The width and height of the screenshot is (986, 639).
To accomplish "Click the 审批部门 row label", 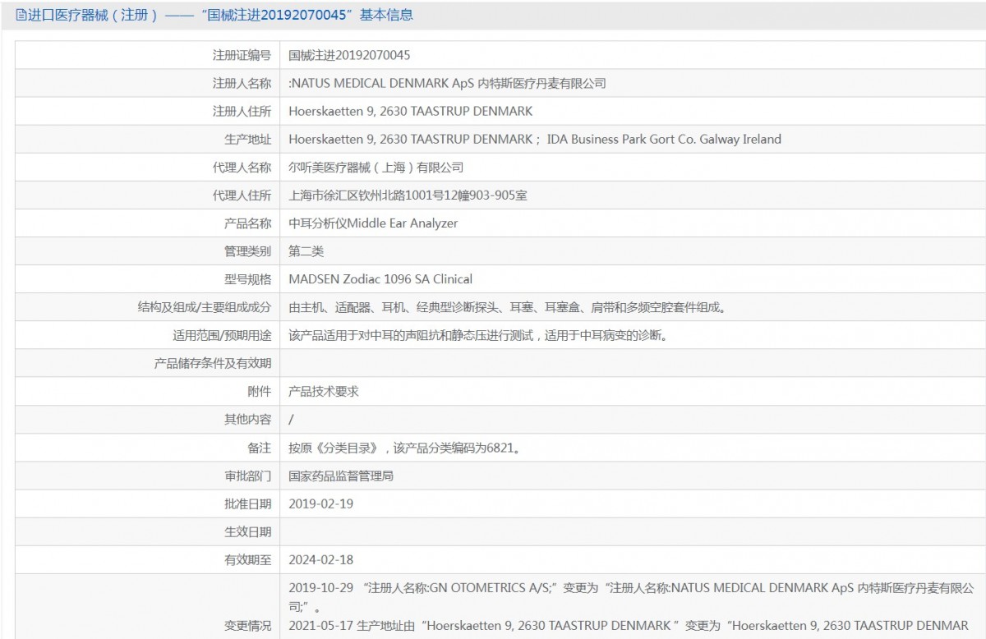I will 247,476.
